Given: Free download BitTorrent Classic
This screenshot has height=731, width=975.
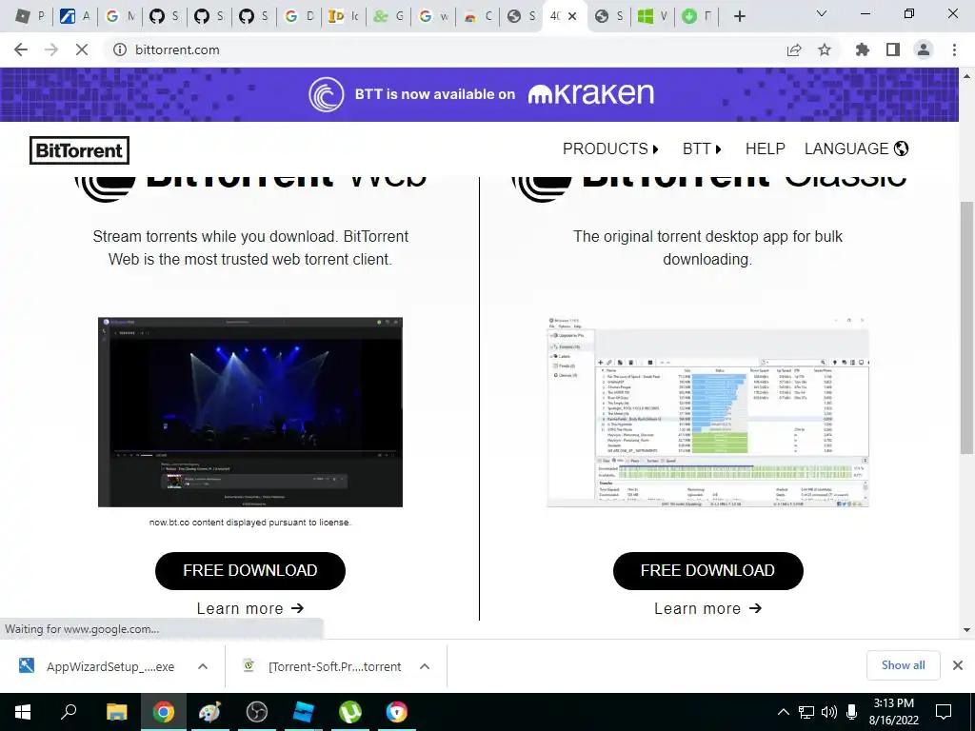Looking at the screenshot, I should pyautogui.click(x=707, y=571).
